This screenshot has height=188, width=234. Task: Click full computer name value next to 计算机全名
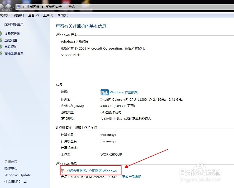tap(108, 141)
